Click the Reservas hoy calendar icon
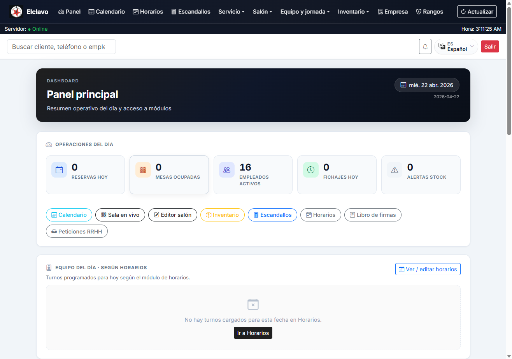 59,170
